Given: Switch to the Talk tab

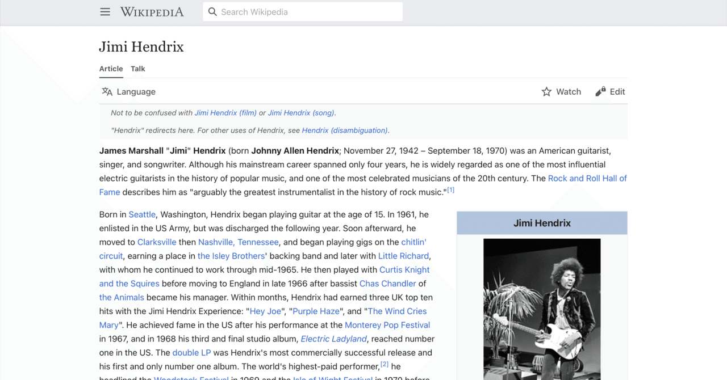Looking at the screenshot, I should pyautogui.click(x=138, y=69).
